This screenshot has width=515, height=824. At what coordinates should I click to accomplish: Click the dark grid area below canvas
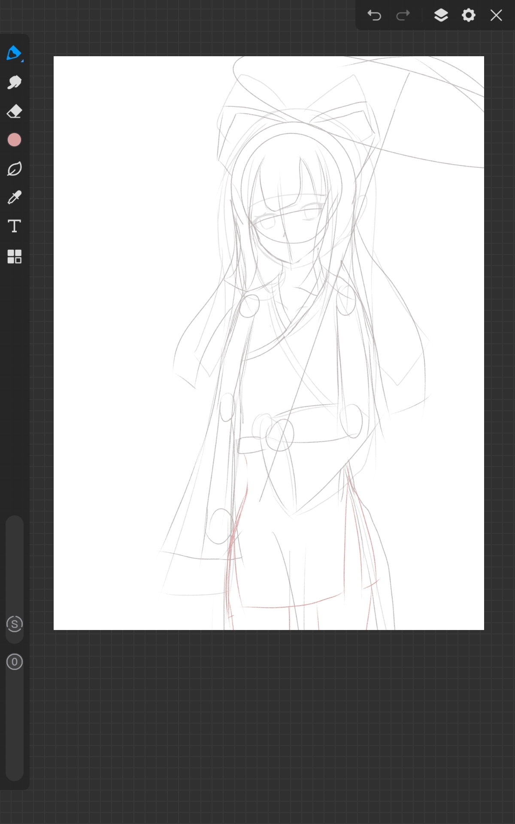(x=269, y=725)
